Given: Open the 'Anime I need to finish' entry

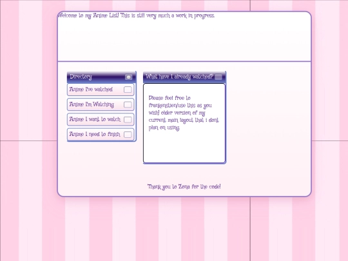Looking at the screenshot, I should pyautogui.click(x=101, y=135).
